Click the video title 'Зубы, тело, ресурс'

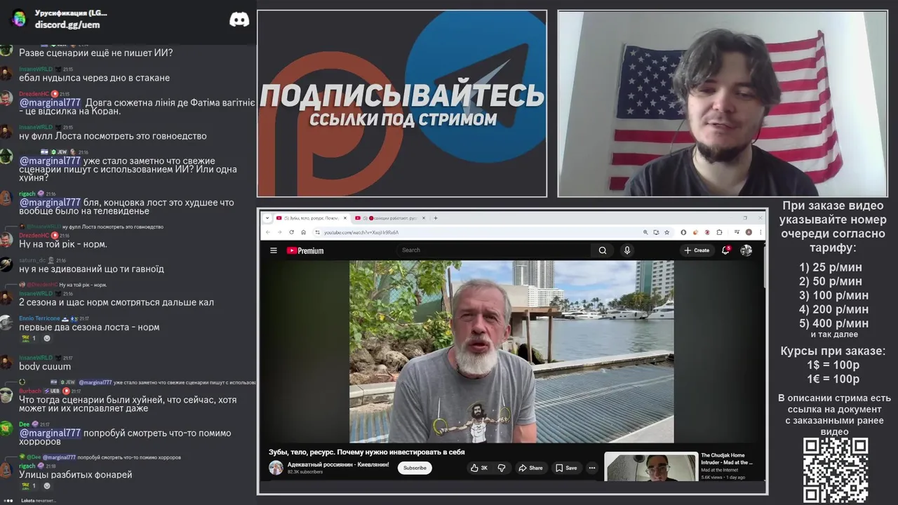[367, 452]
